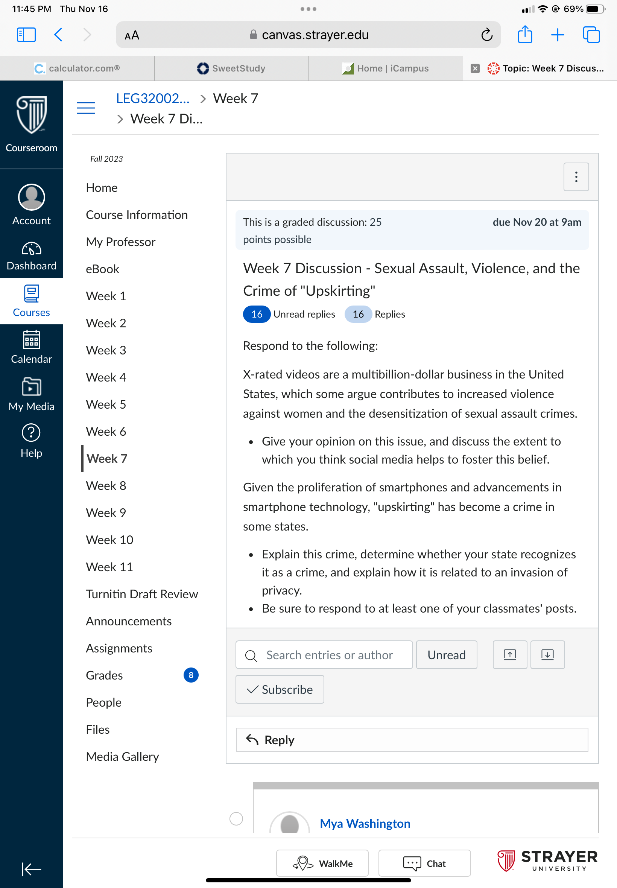Open the discussion three-dot options menu
Image resolution: width=617 pixels, height=888 pixels.
[576, 177]
